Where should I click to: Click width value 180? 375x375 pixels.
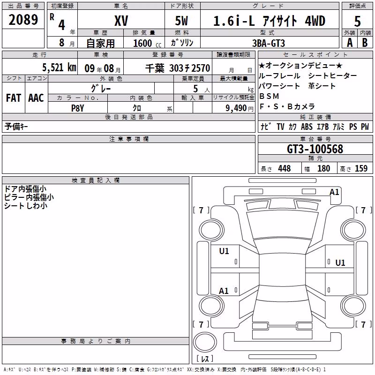click(323, 168)
